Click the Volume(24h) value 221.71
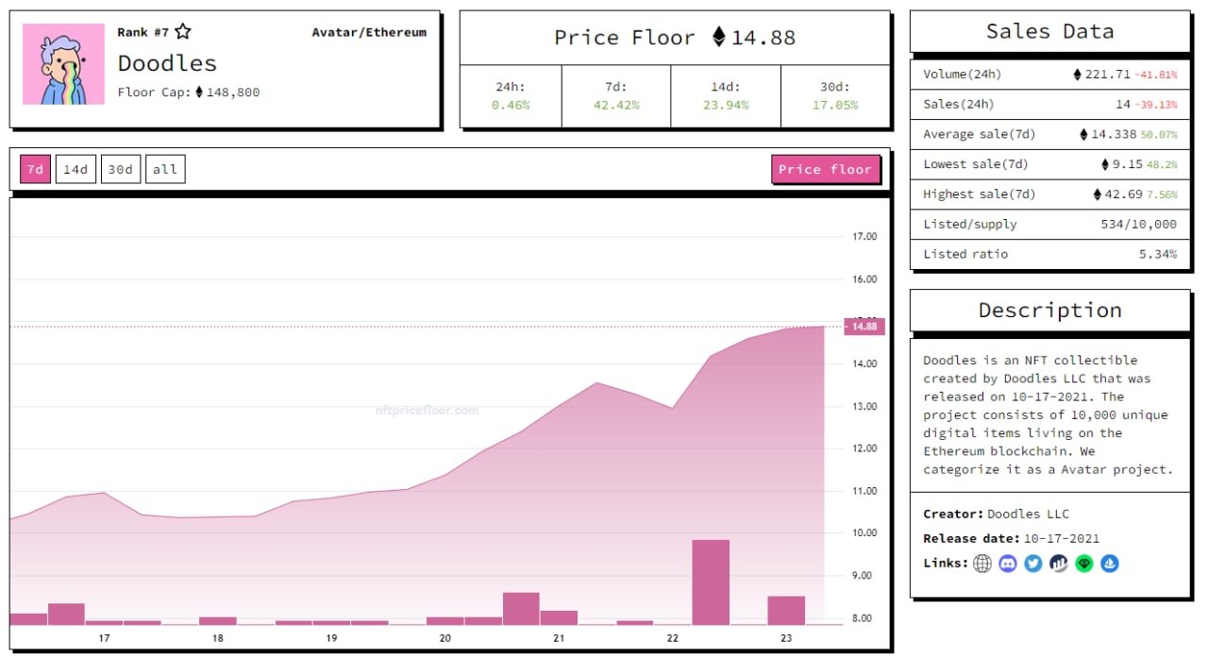 [1108, 75]
